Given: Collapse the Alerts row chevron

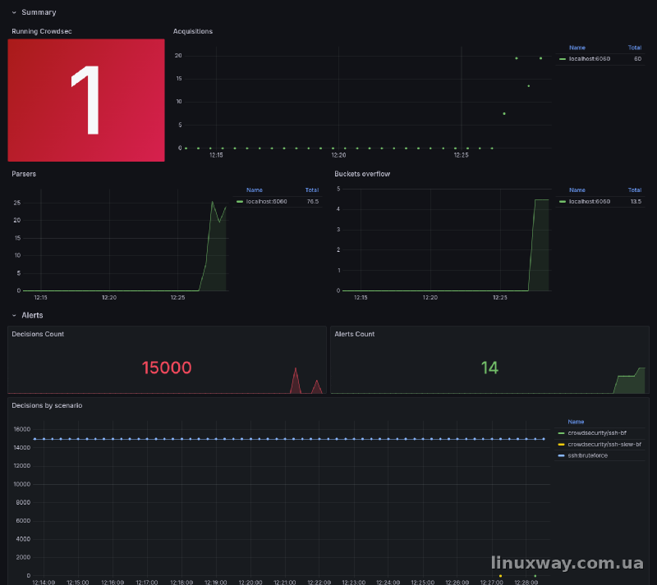Looking at the screenshot, I should (14, 315).
